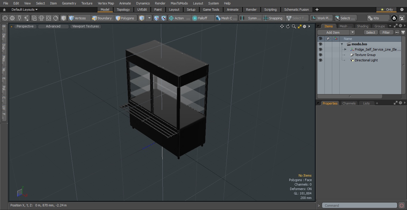Switch to Topology layout tab

(x=123, y=10)
